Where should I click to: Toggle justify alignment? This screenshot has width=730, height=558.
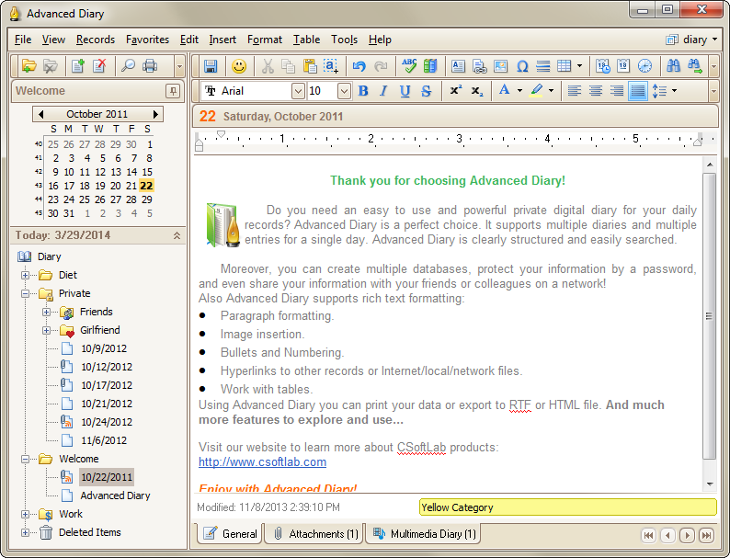638,91
